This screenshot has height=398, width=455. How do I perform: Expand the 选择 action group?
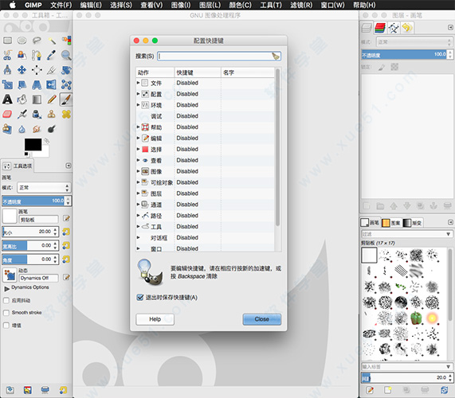pyautogui.click(x=139, y=149)
